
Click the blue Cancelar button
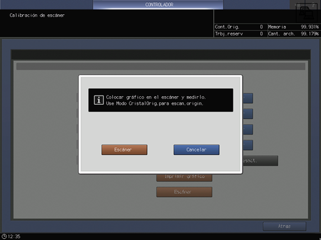click(196, 149)
